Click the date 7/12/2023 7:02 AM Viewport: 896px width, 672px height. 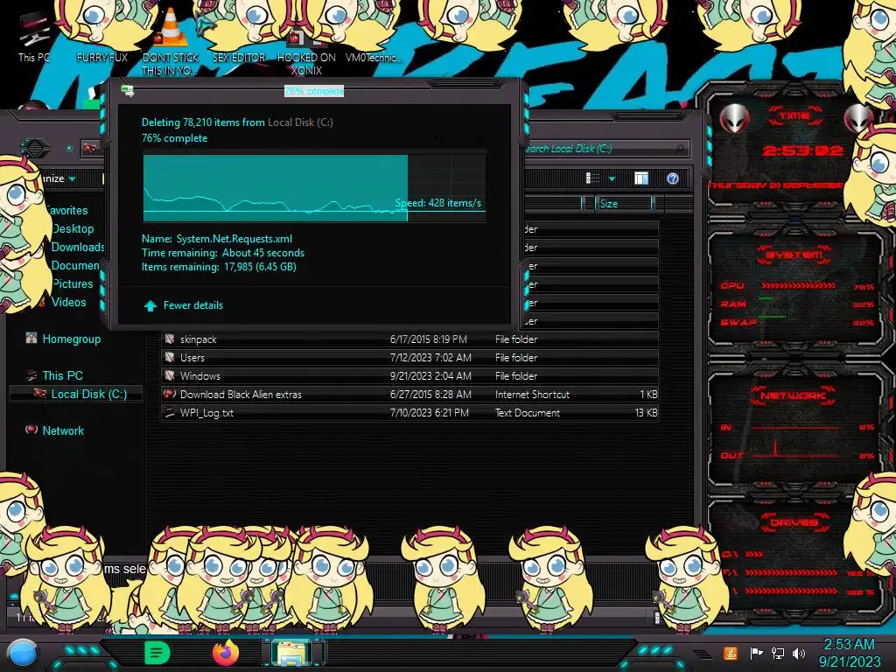point(430,358)
